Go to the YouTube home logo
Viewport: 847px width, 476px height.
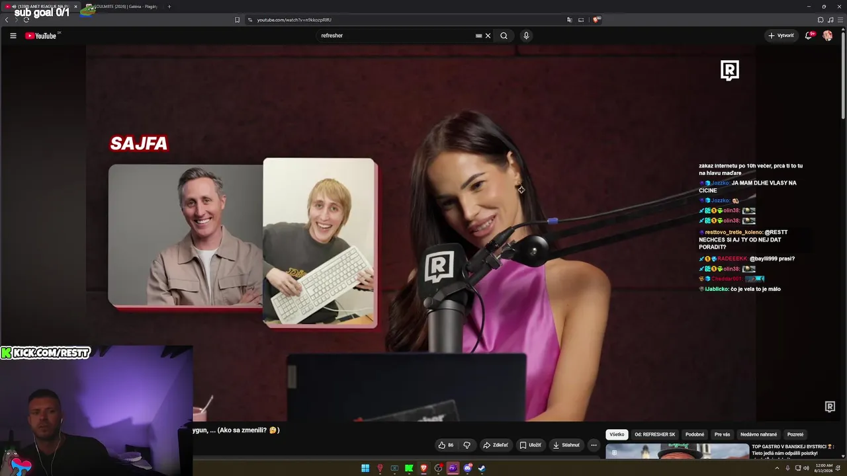[41, 36]
